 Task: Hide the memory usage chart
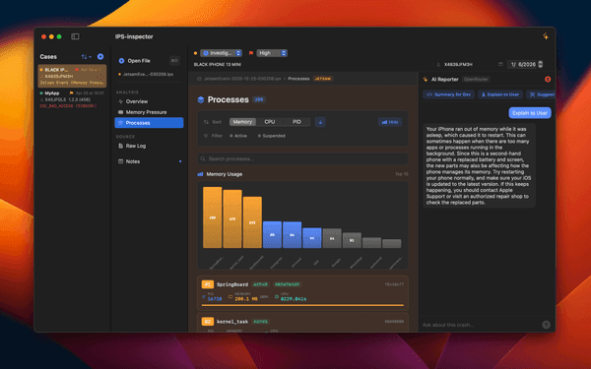(x=390, y=122)
